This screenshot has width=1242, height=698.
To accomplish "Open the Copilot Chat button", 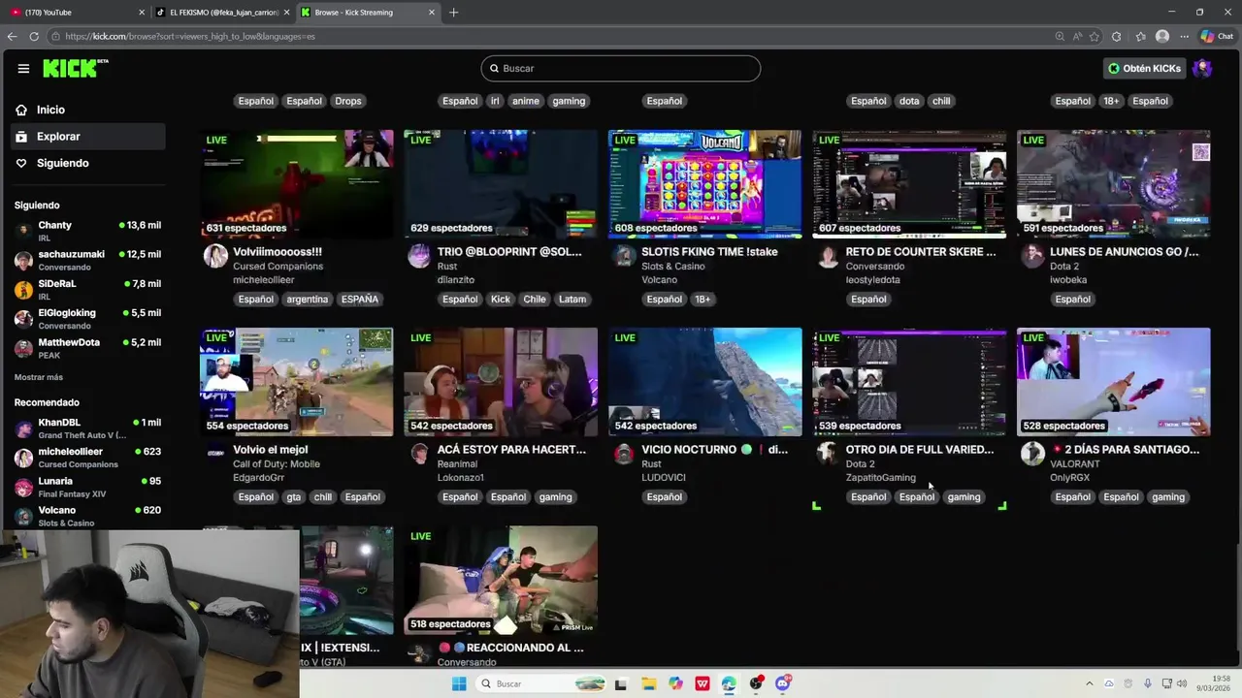I will (x=1217, y=36).
